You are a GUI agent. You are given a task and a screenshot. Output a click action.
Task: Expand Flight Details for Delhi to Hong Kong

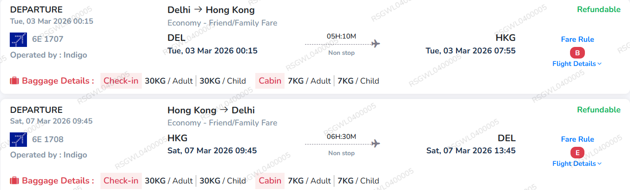[x=577, y=64]
